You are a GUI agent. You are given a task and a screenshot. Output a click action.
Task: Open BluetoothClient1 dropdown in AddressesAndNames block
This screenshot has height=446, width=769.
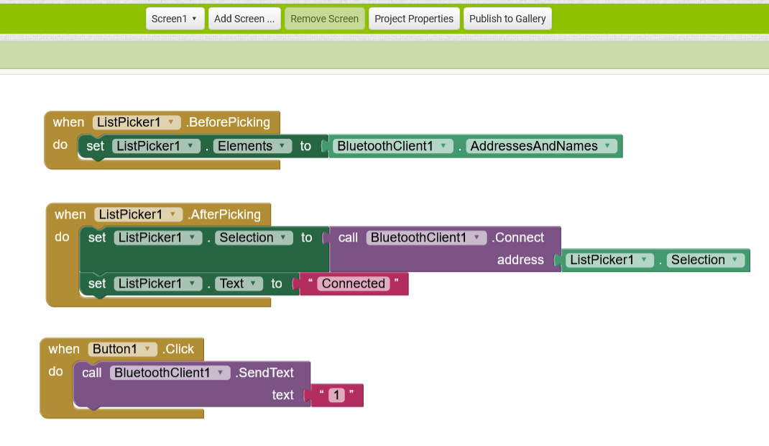444,145
